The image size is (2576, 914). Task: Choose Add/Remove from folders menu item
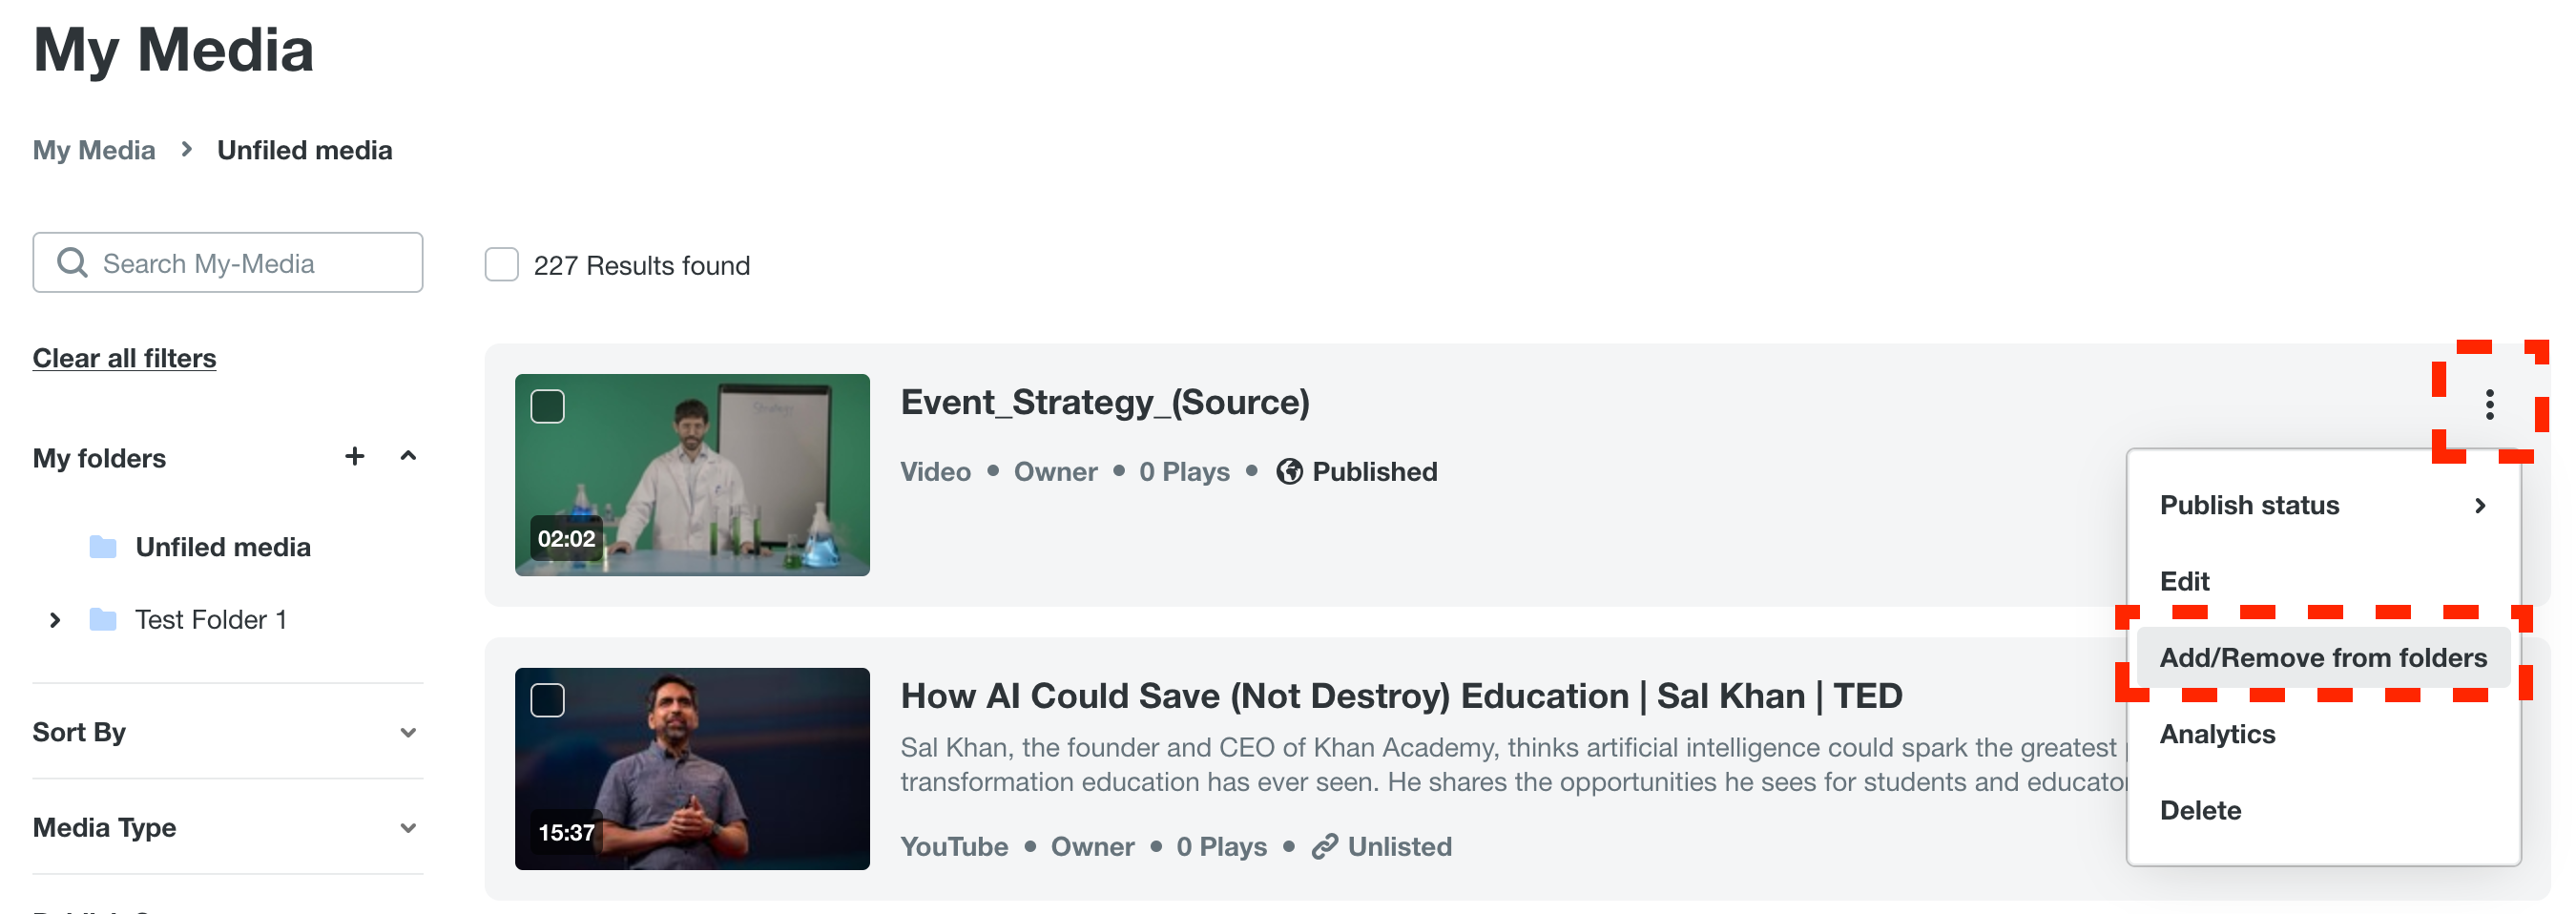click(x=2322, y=657)
